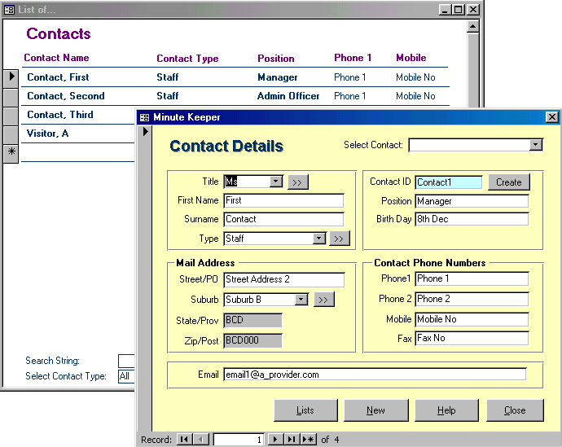Viewport: 562px width, 447px height.
Task: Click the >> button beside Type
Action: pos(340,239)
